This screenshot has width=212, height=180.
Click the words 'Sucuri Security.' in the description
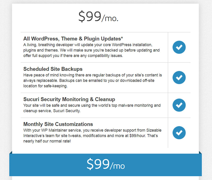(67, 111)
